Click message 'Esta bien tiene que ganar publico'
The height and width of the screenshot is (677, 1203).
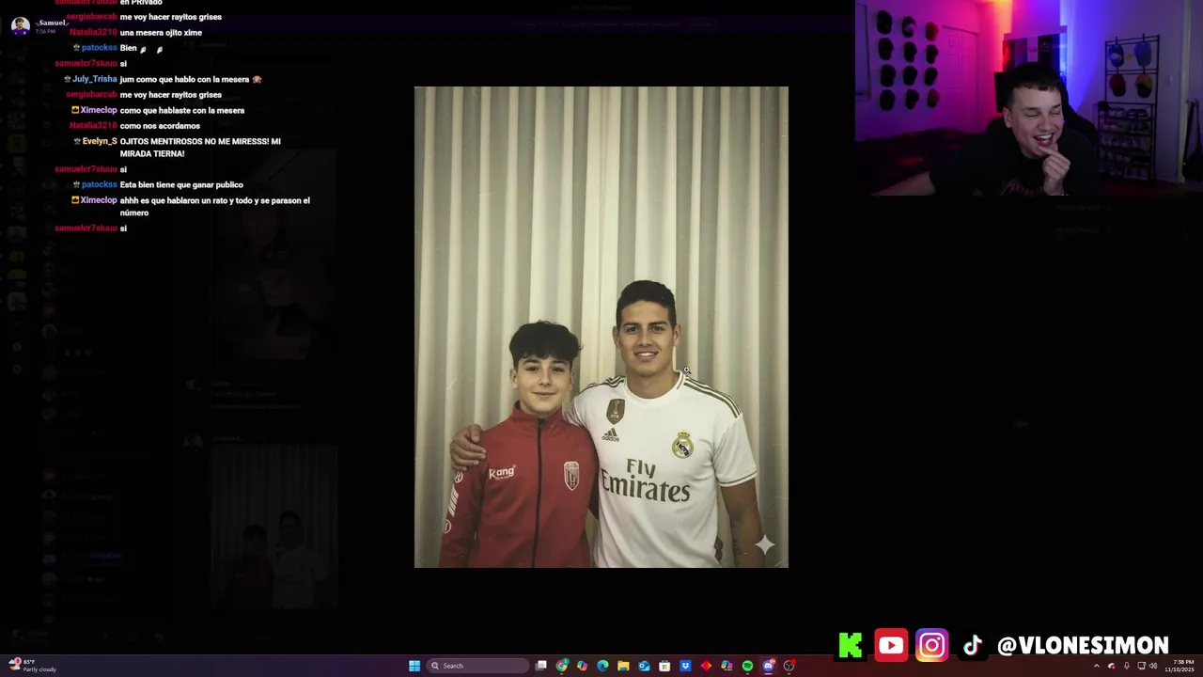pyautogui.click(x=181, y=184)
